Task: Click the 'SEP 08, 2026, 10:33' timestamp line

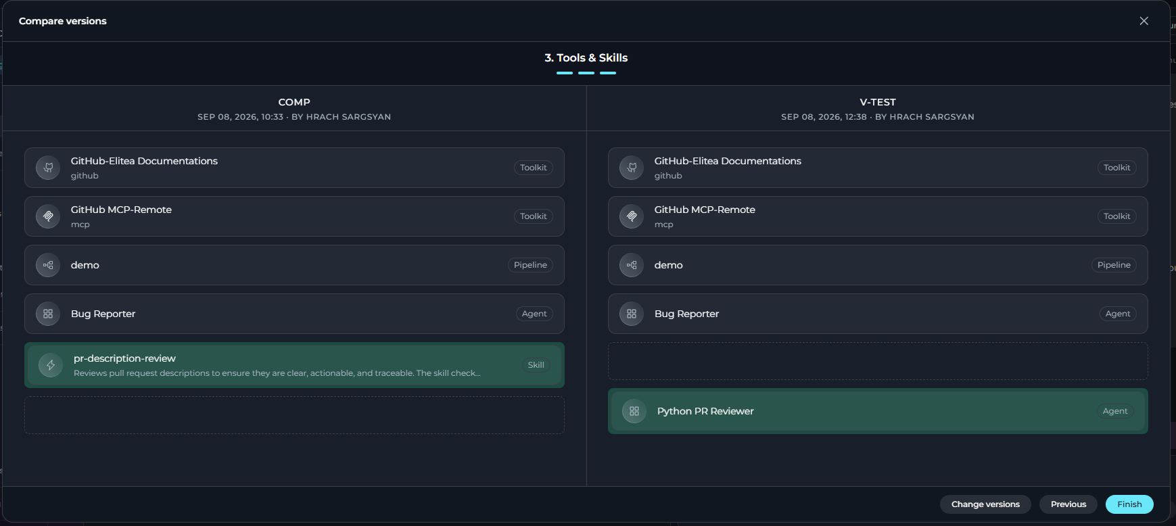Action: (294, 117)
